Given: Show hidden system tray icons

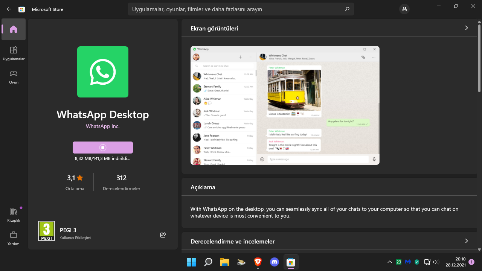Looking at the screenshot, I should pos(389,262).
